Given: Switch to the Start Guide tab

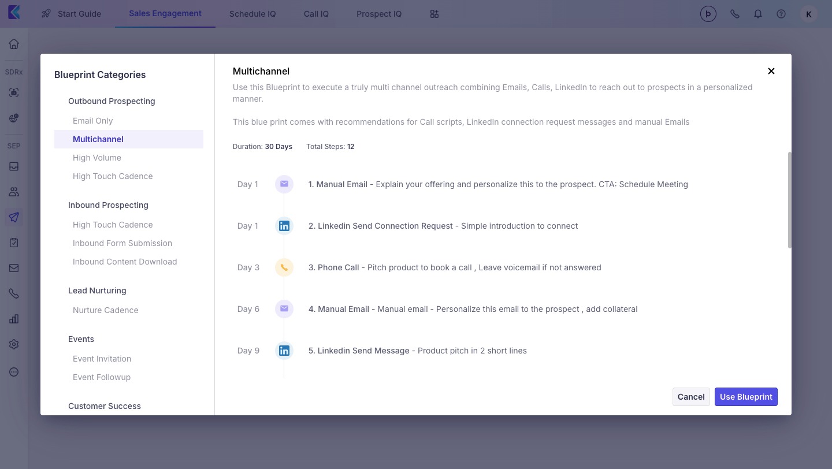Looking at the screenshot, I should point(72,14).
